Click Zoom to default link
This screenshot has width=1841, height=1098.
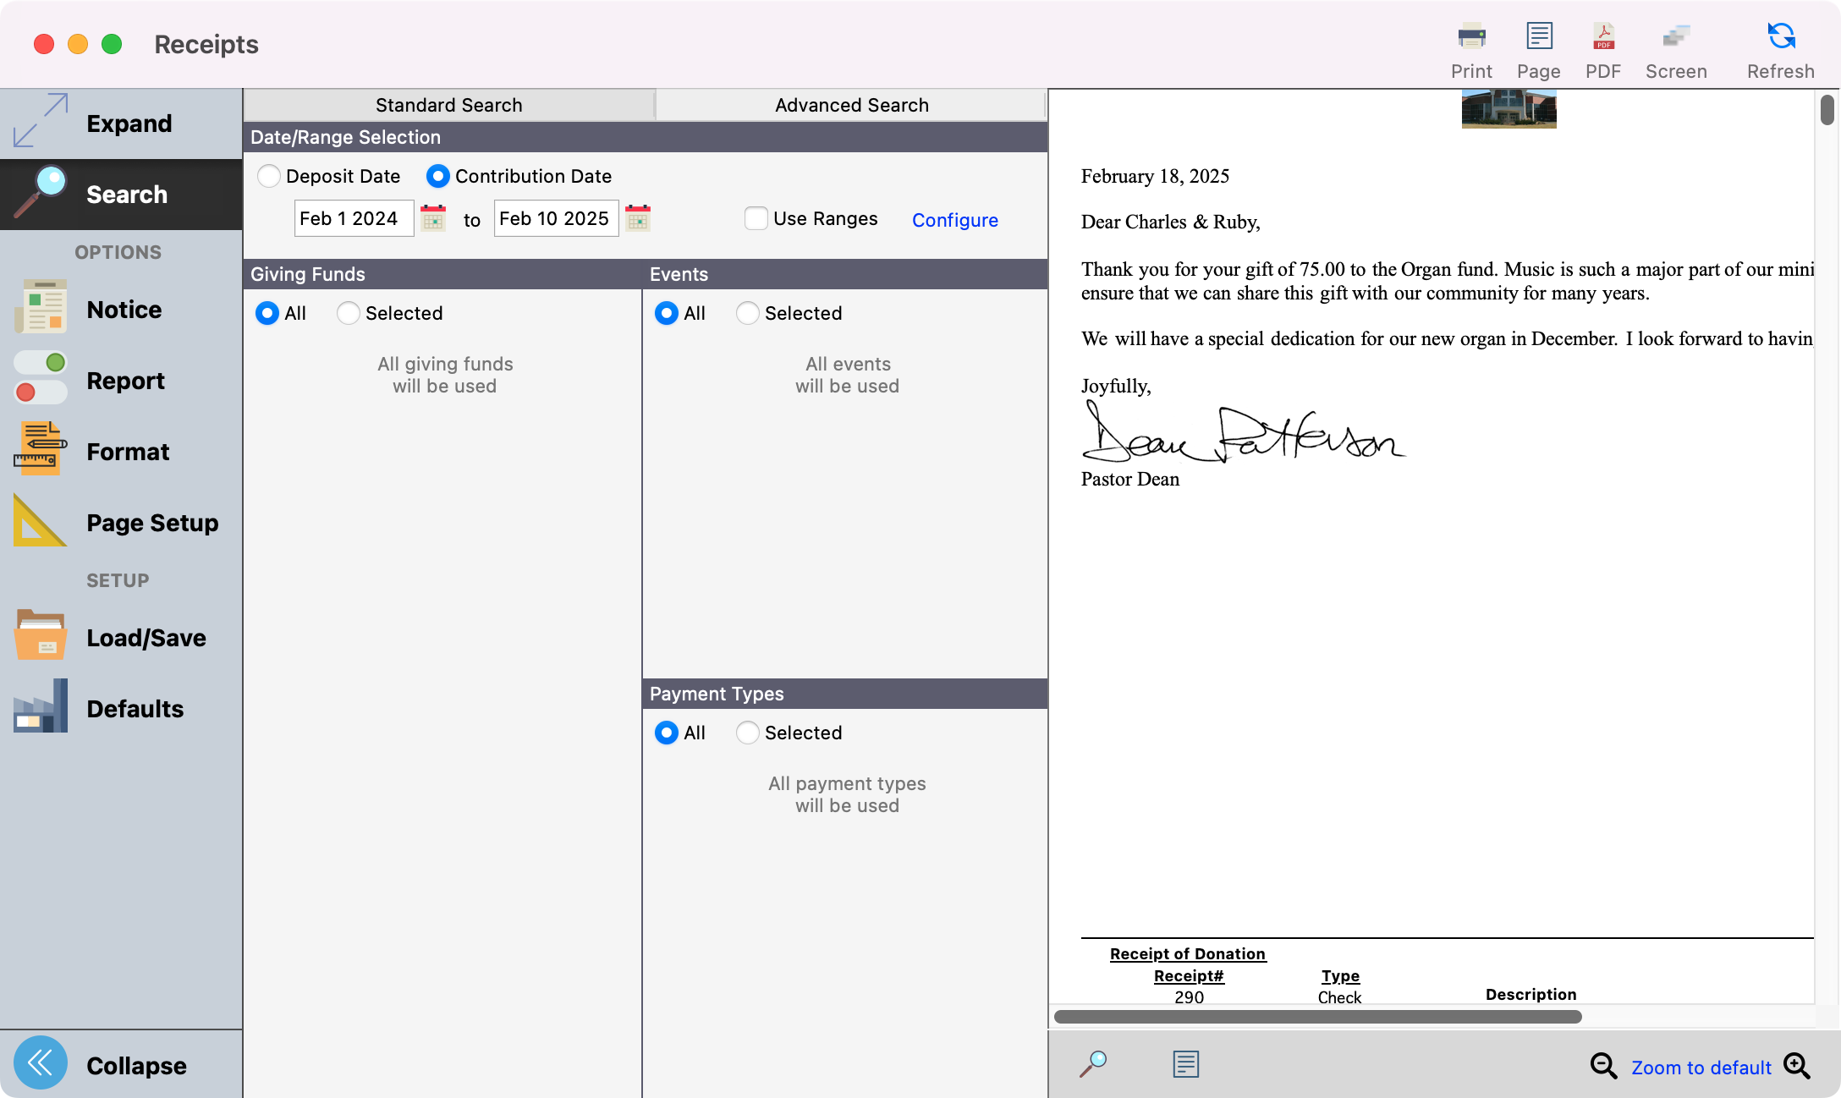[x=1701, y=1068]
